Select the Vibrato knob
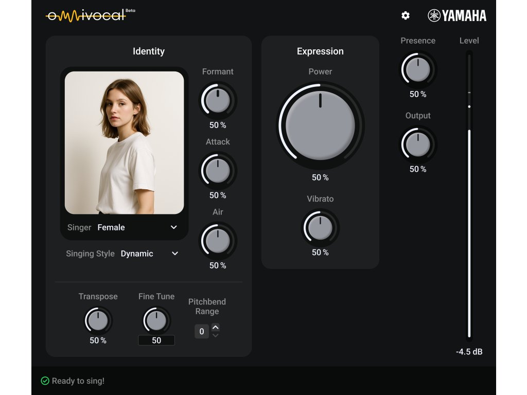 tap(320, 227)
